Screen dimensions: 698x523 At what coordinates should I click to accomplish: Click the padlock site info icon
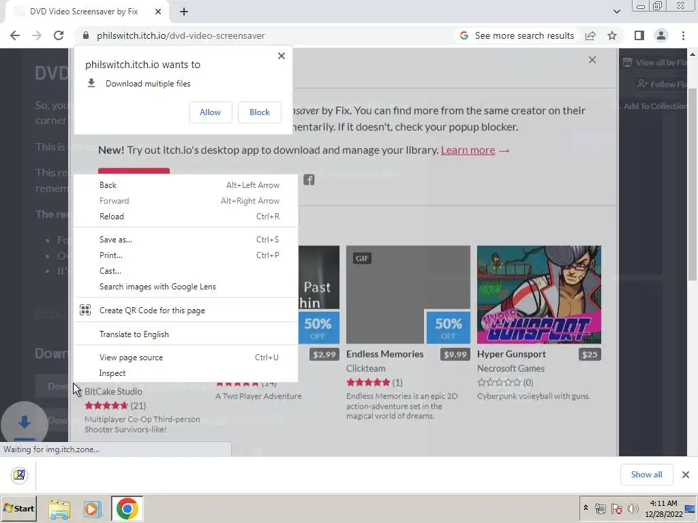pyautogui.click(x=86, y=35)
